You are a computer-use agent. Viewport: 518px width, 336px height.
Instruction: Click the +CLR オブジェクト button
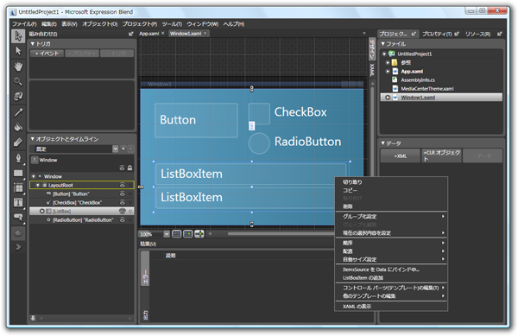[441, 155]
